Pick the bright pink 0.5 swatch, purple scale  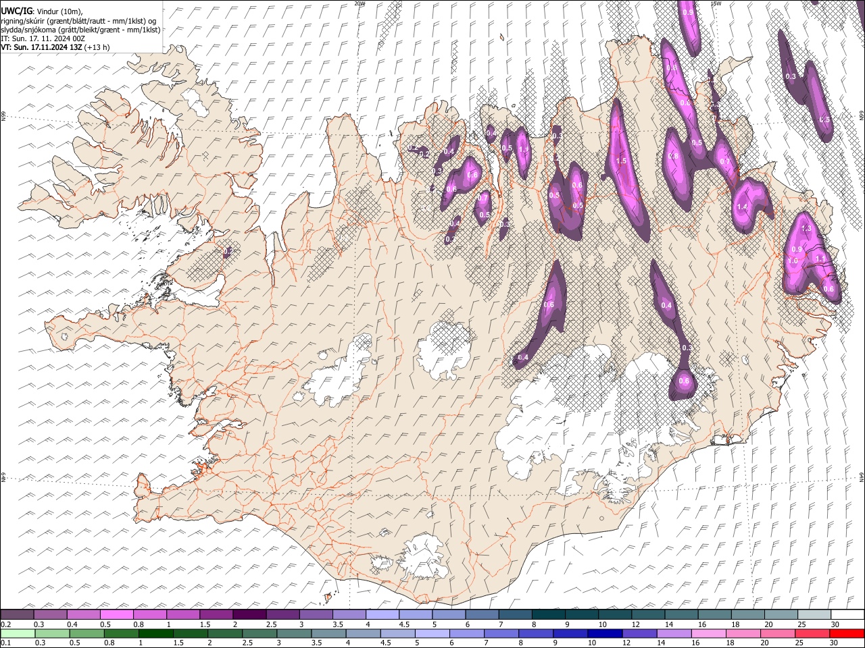[x=117, y=614]
